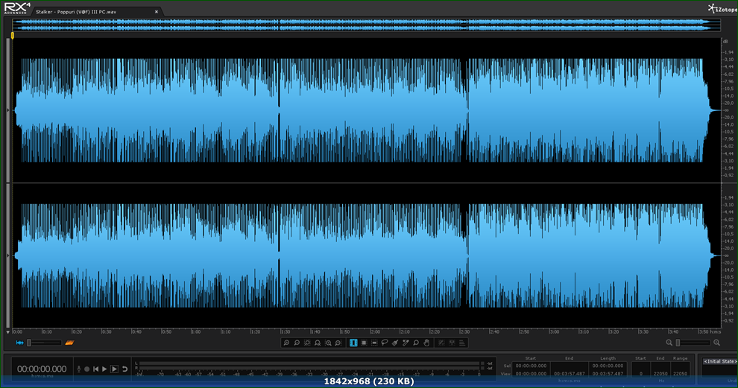Screen dimensions: 738x388
Task: Click the zoom in icon in the toolbar
Action: 286,343
